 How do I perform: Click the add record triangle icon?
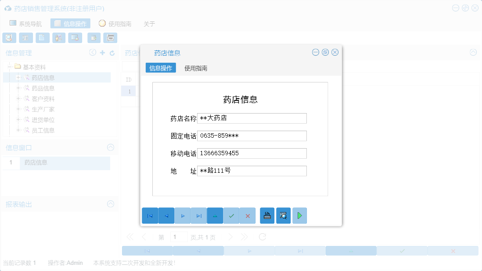tap(215, 215)
